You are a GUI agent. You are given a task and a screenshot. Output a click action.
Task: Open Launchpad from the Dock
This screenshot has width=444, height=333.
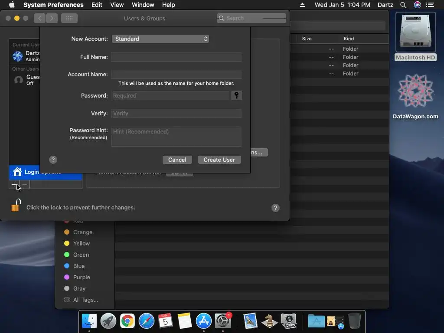point(108,321)
